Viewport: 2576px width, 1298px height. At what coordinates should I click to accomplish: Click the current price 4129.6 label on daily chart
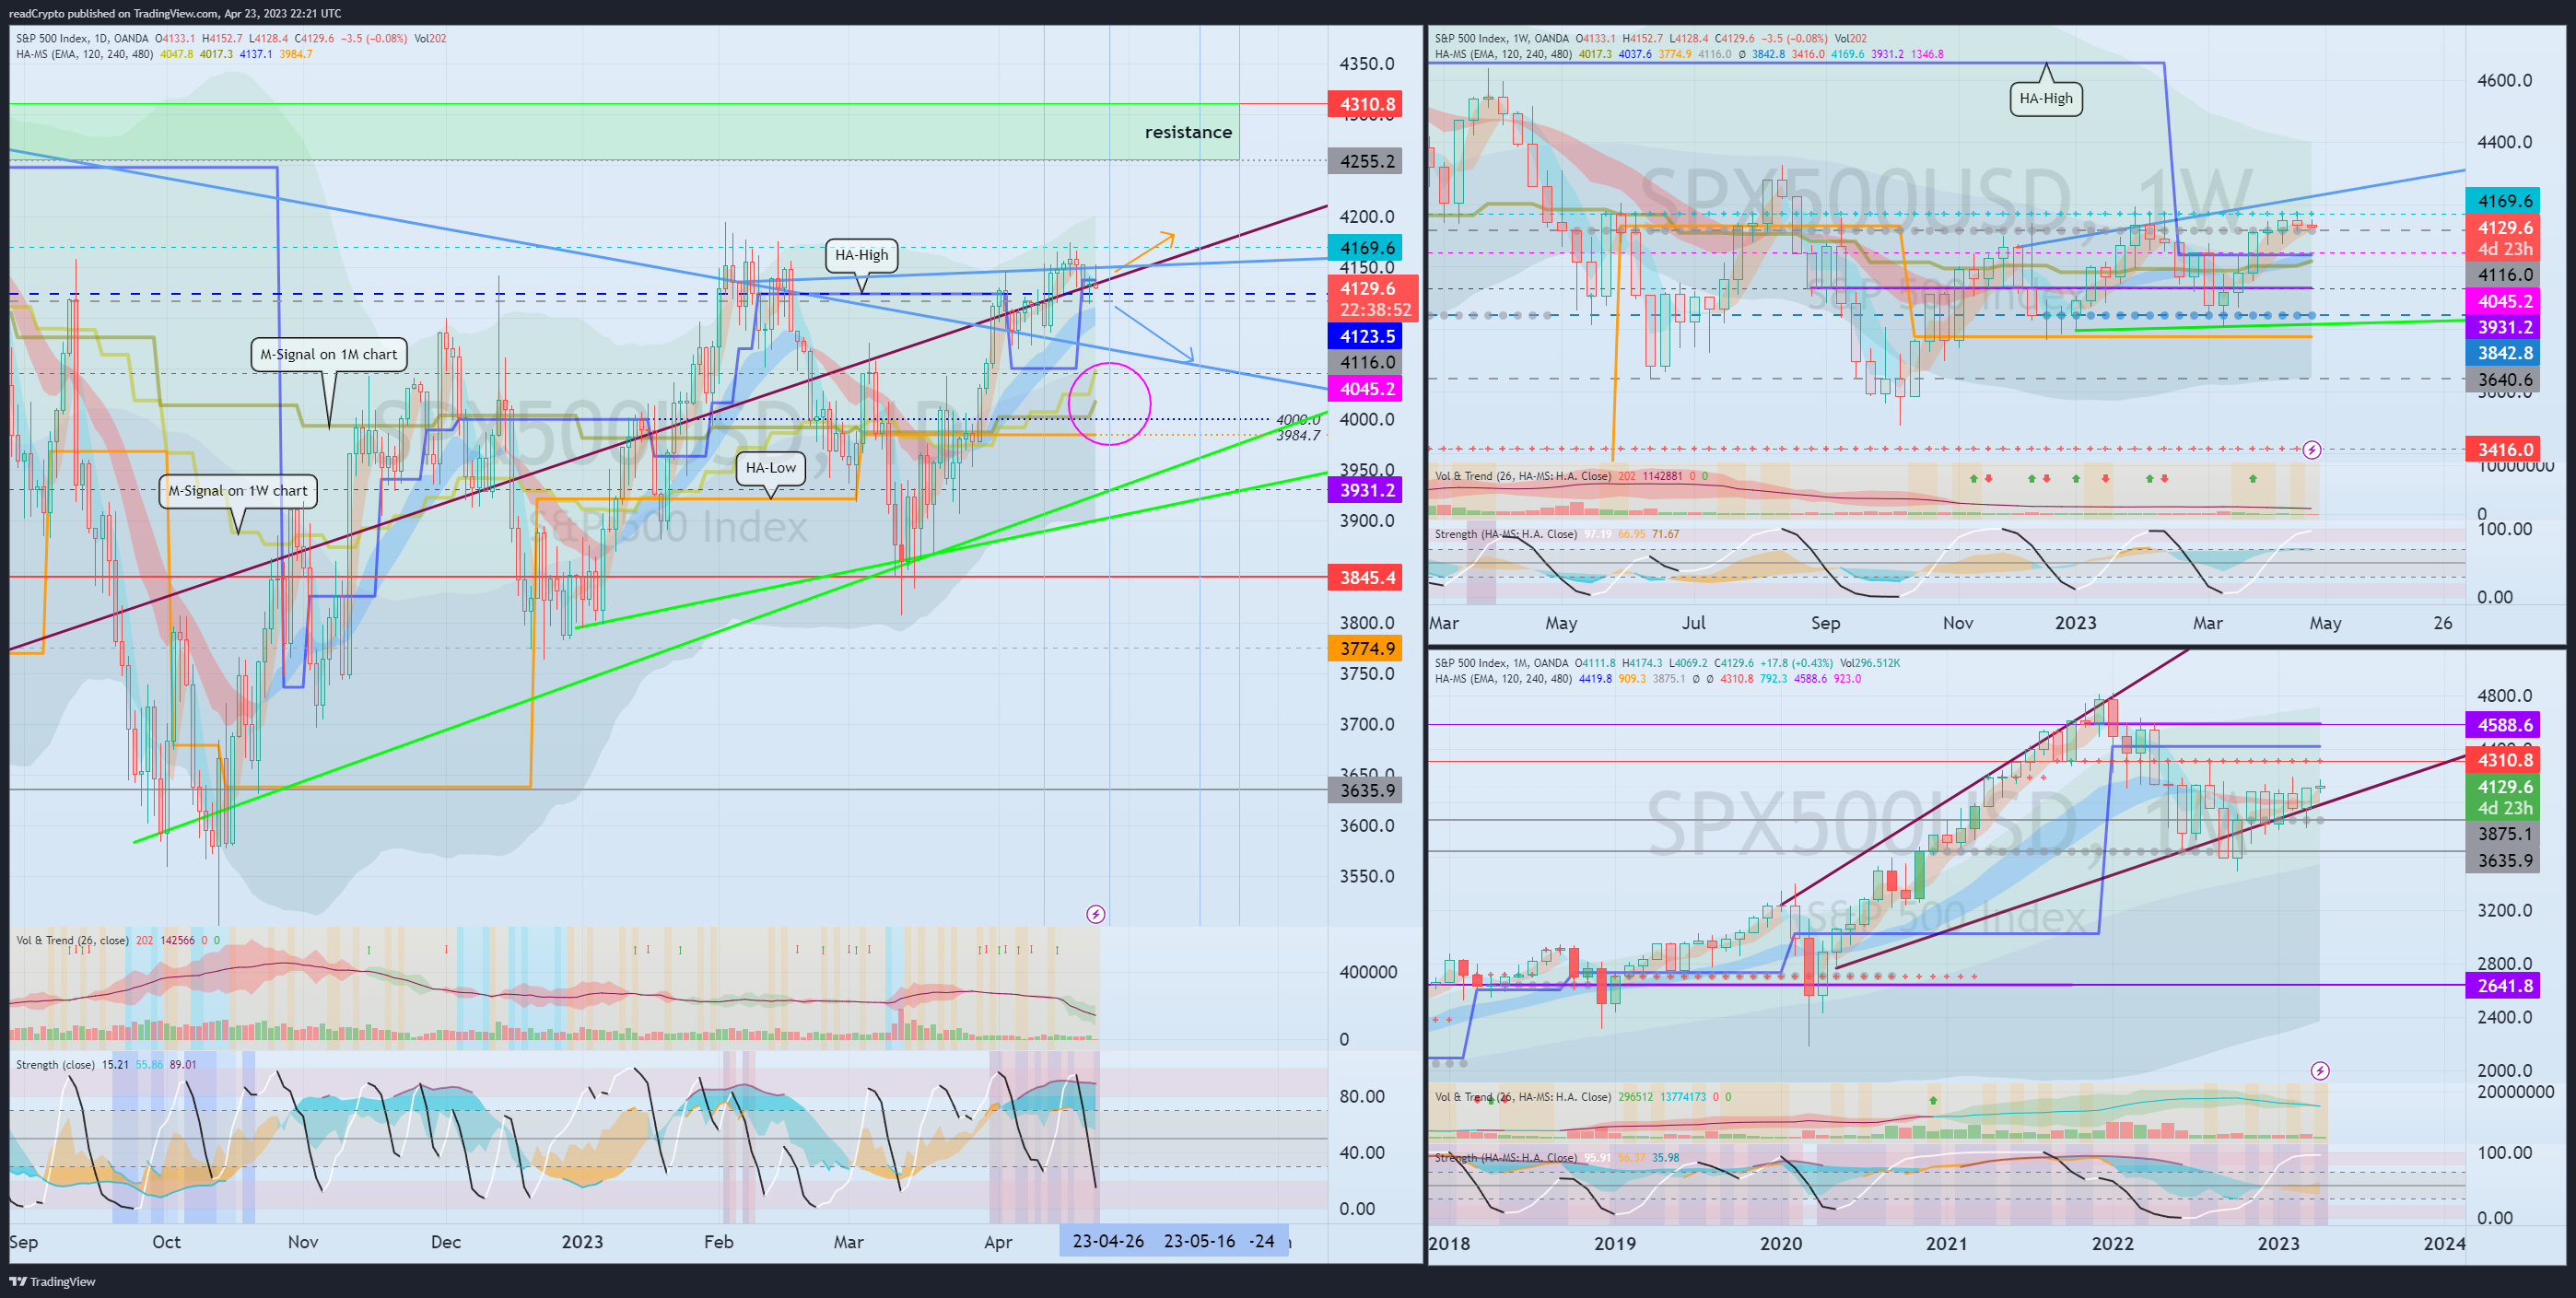click(x=1372, y=298)
